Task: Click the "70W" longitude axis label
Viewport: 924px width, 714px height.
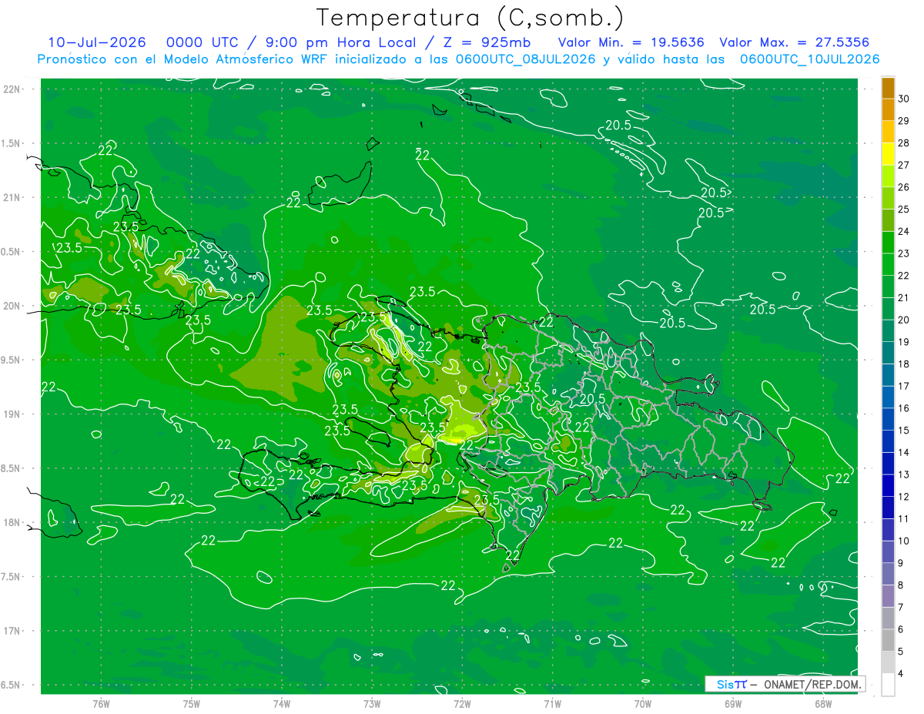Action: coord(643,704)
